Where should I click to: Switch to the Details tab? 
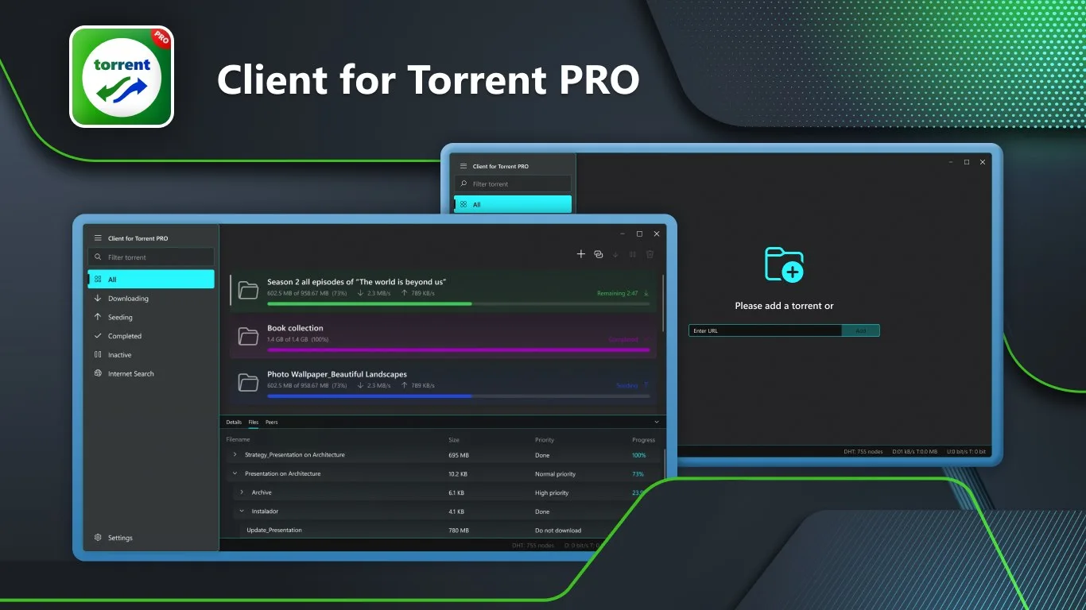pyautogui.click(x=234, y=423)
